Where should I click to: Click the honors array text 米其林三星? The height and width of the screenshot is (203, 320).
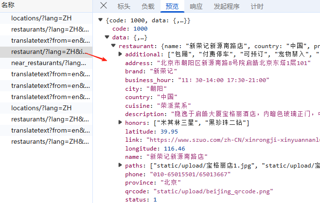point(178,122)
